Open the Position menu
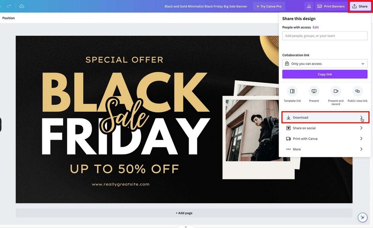This screenshot has width=373, height=228. (x=8, y=18)
